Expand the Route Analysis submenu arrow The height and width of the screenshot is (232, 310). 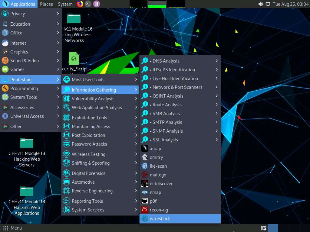coord(216,105)
